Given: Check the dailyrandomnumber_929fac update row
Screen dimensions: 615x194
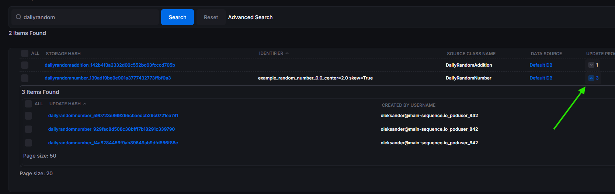Looking at the screenshot, I should (28, 129).
